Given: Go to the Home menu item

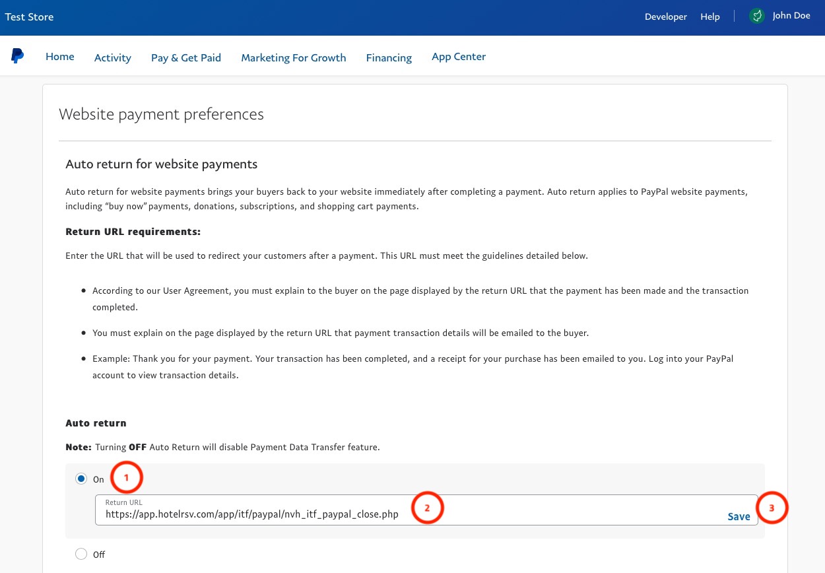Looking at the screenshot, I should pyautogui.click(x=60, y=57).
